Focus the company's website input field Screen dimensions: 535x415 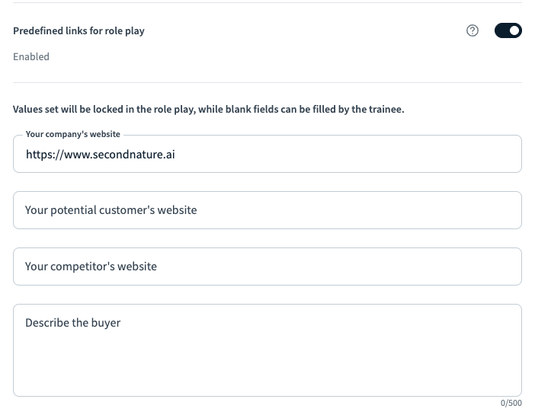click(x=267, y=154)
